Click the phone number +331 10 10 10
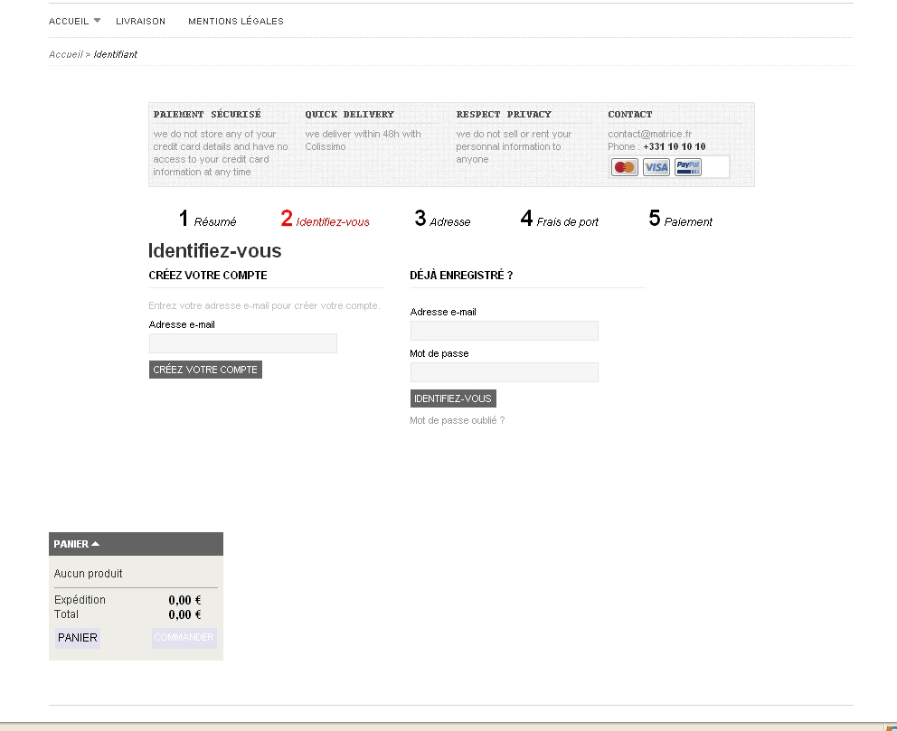This screenshot has width=897, height=731. 674,146
